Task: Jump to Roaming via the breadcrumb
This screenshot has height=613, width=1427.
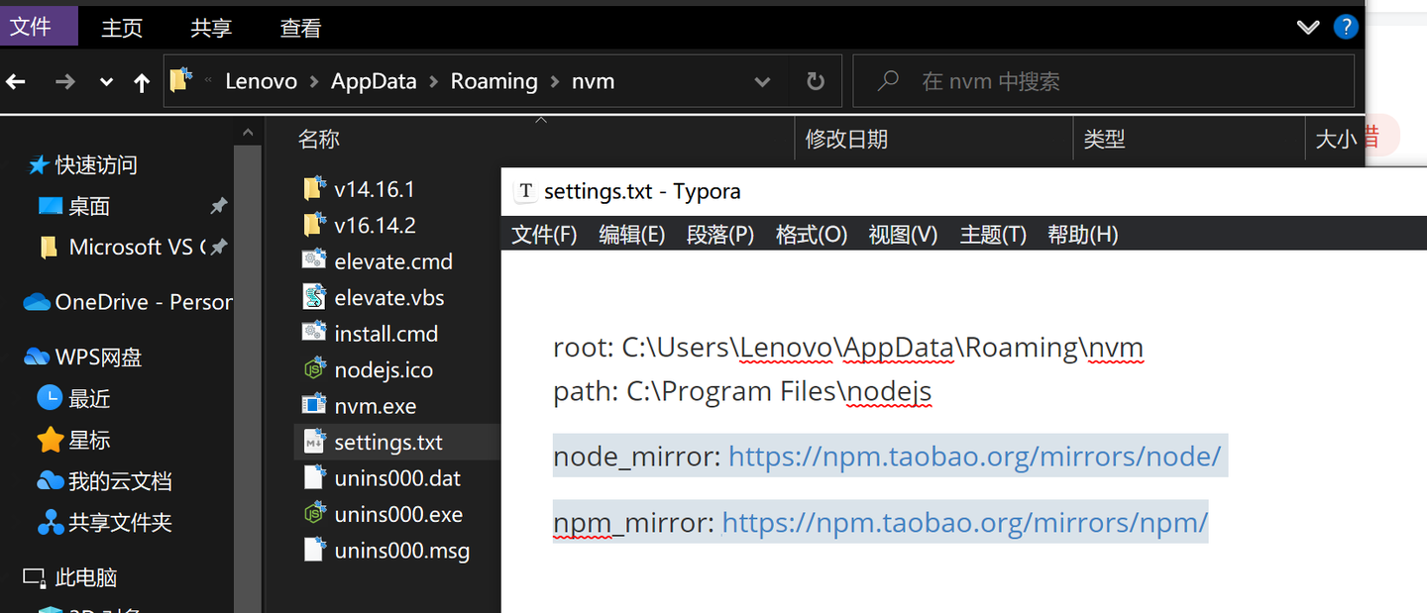Action: (494, 80)
